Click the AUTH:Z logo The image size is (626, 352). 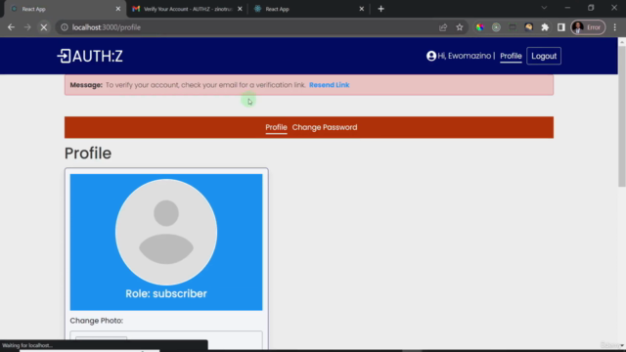point(90,57)
